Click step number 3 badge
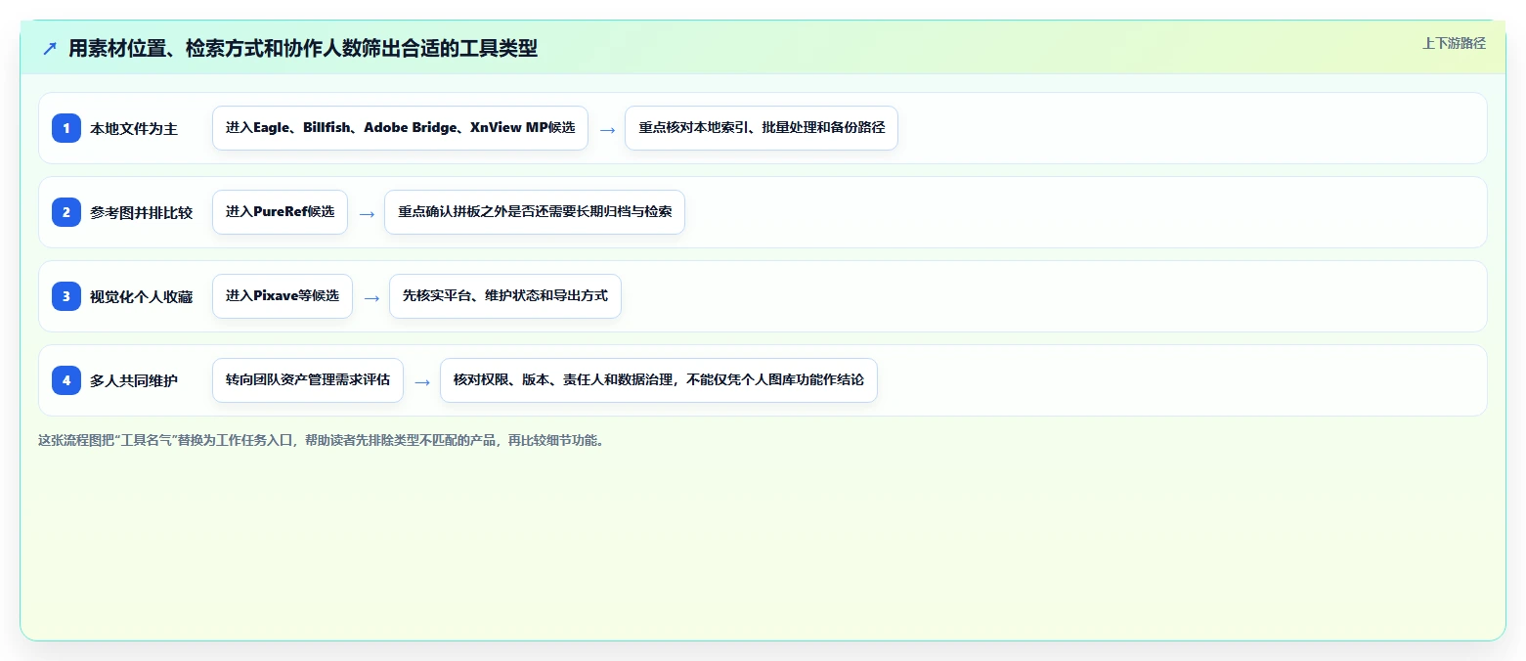 (x=66, y=296)
